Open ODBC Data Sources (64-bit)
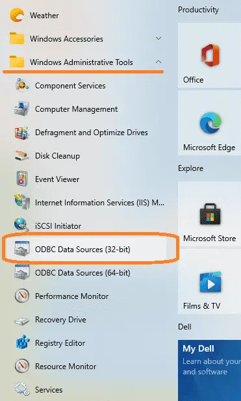This screenshot has height=401, width=241. (84, 272)
